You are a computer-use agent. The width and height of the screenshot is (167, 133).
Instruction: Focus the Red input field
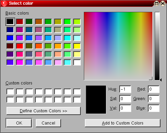[x=154, y=89]
